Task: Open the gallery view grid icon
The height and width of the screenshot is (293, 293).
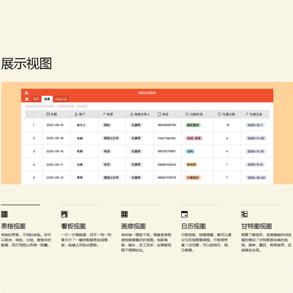Action: [x=124, y=214]
